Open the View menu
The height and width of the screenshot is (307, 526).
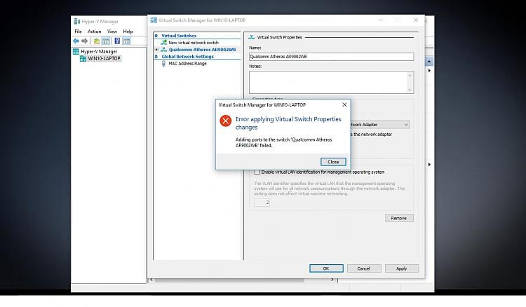click(112, 31)
